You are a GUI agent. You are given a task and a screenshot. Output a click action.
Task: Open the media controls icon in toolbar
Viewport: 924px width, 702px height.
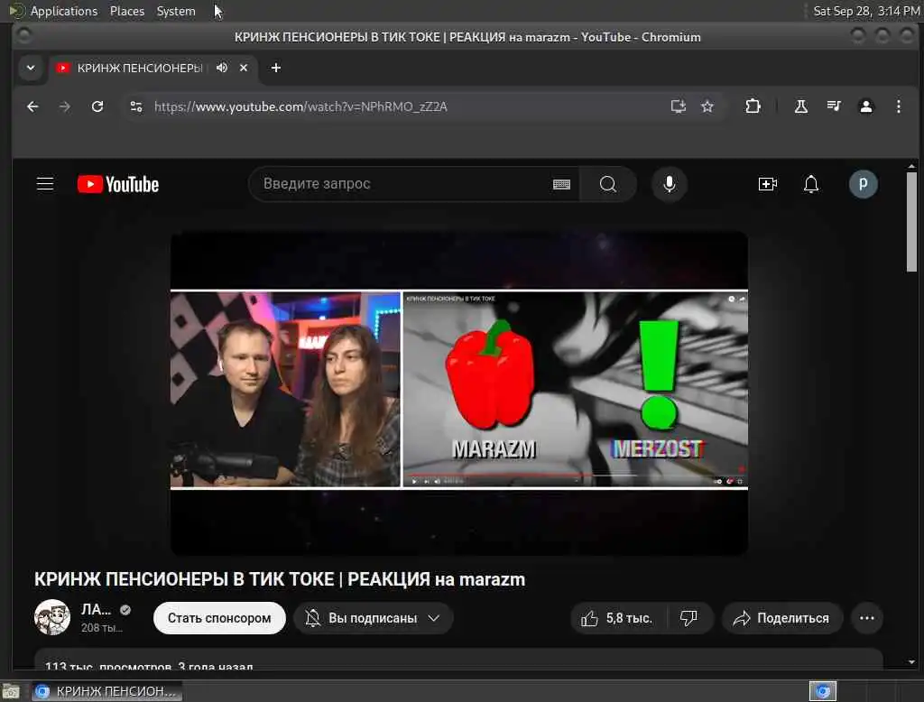[x=834, y=106]
